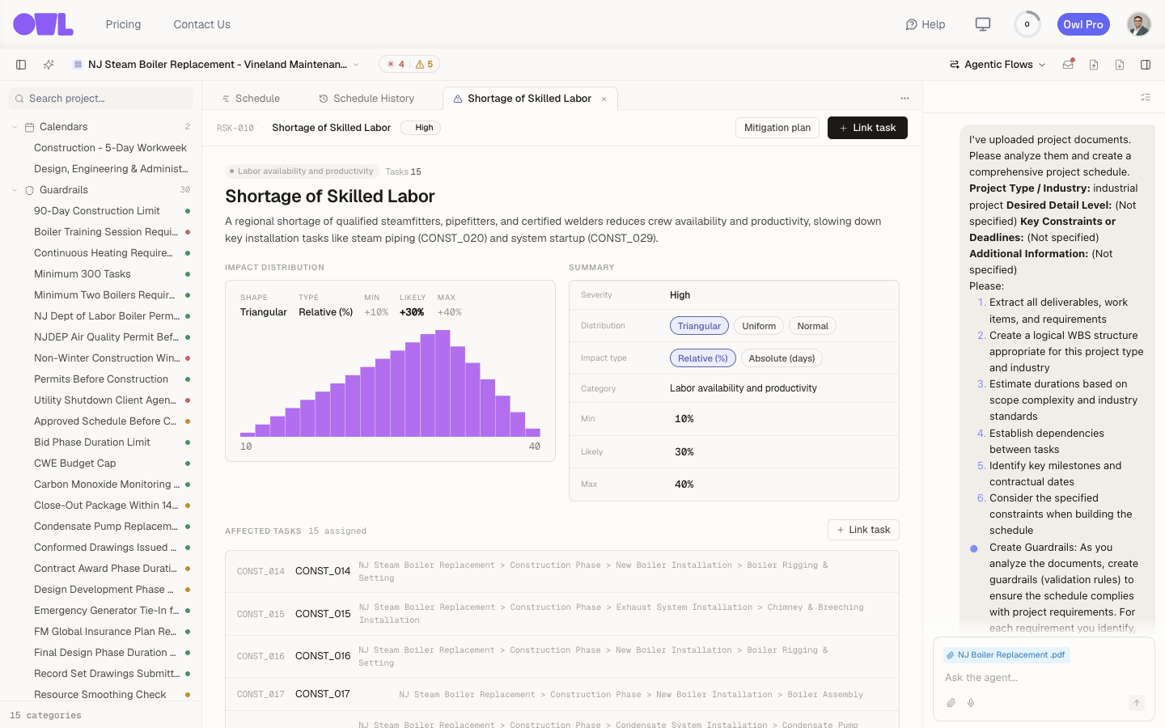The width and height of the screenshot is (1165, 728).
Task: Open the checklist icon in agent panel
Action: [1146, 97]
